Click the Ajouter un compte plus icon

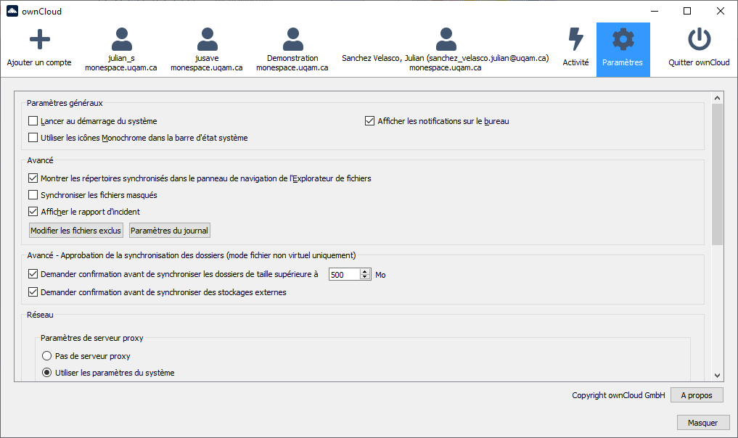tap(39, 39)
